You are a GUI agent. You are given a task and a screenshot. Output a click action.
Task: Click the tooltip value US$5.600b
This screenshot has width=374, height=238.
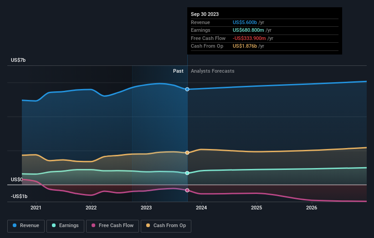(x=245, y=22)
